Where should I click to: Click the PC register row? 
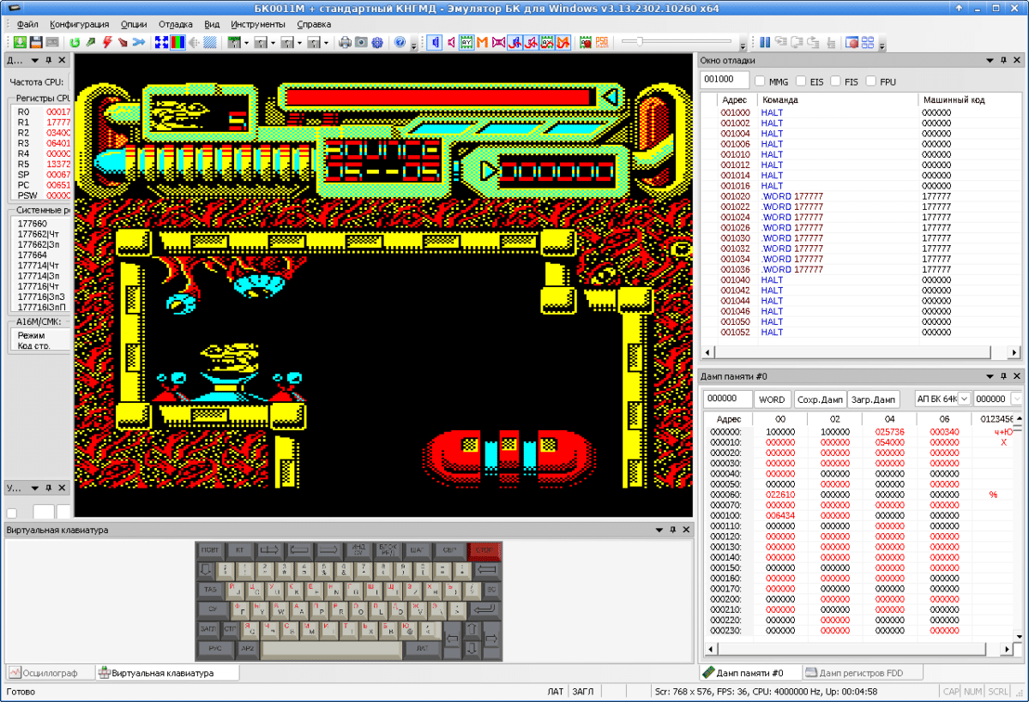tap(43, 185)
